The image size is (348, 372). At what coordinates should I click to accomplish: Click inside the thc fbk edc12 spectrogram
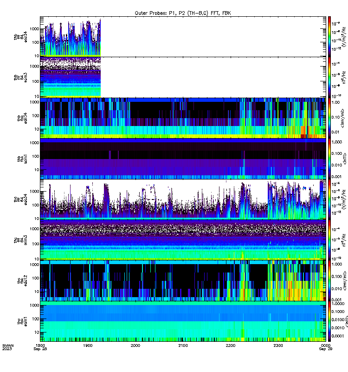(x=183, y=281)
